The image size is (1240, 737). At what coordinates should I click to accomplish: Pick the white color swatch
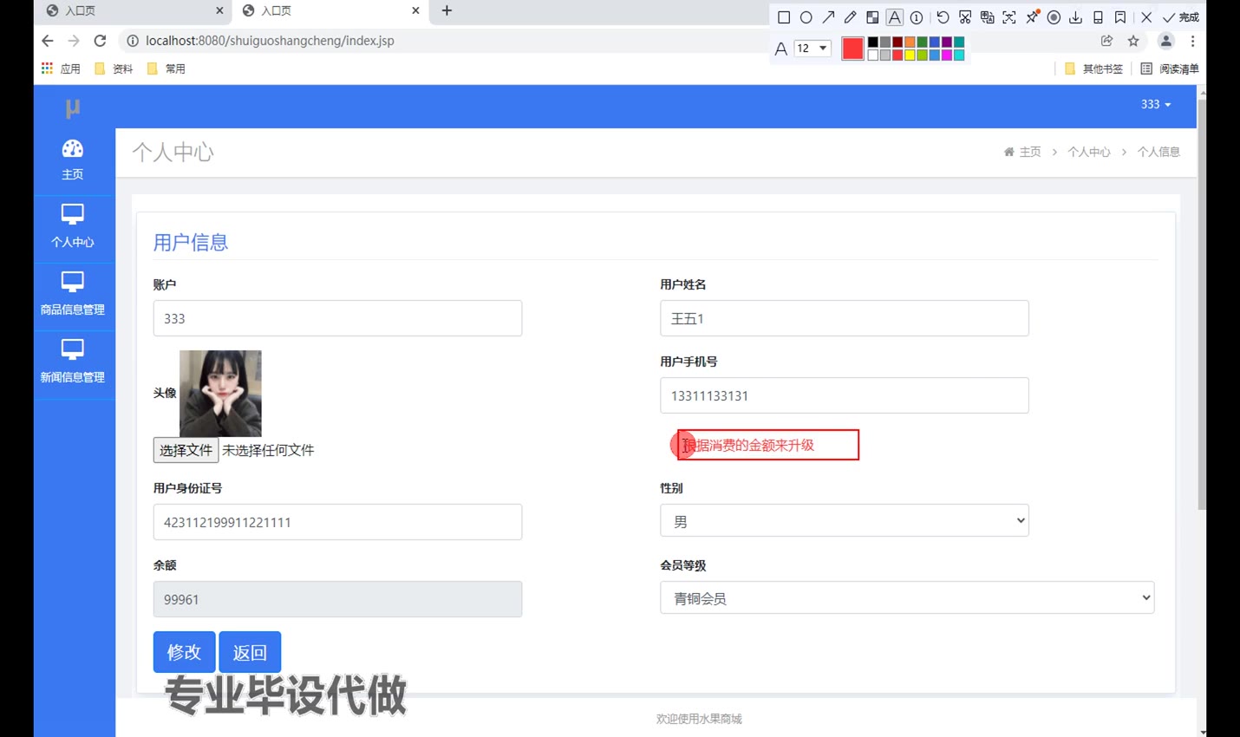[x=873, y=55]
